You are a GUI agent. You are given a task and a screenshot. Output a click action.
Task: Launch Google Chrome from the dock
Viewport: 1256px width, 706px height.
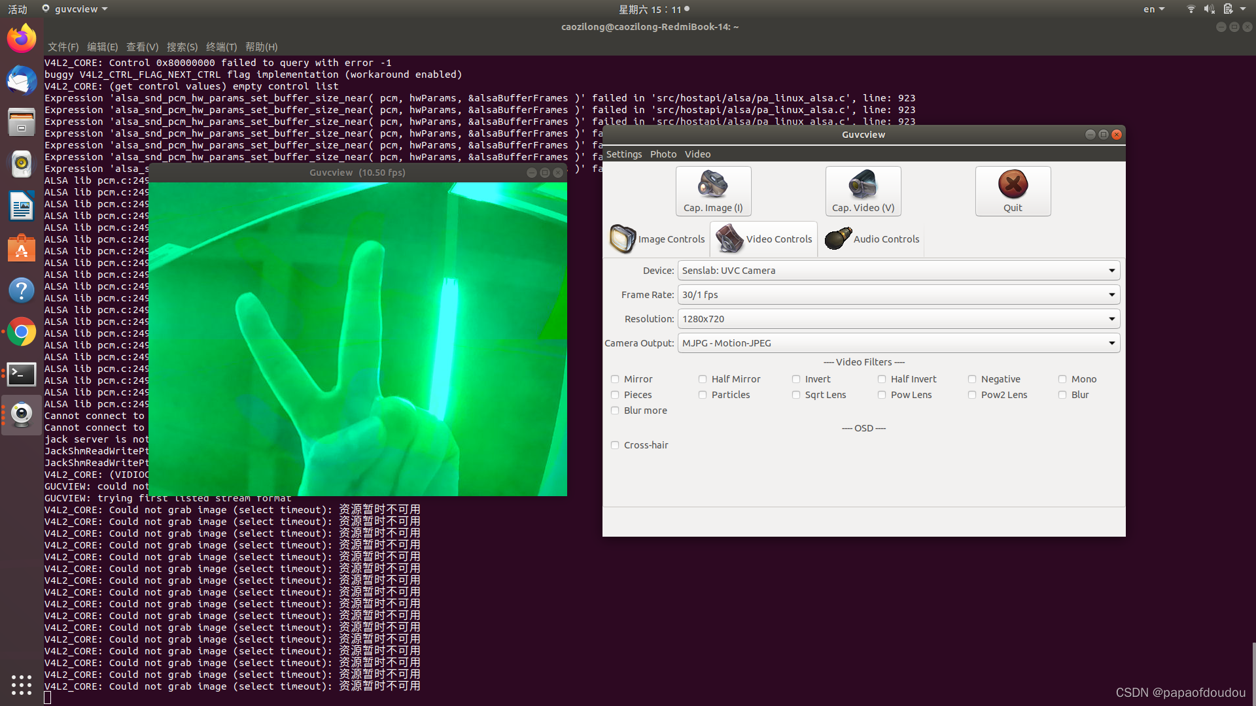[x=22, y=332]
